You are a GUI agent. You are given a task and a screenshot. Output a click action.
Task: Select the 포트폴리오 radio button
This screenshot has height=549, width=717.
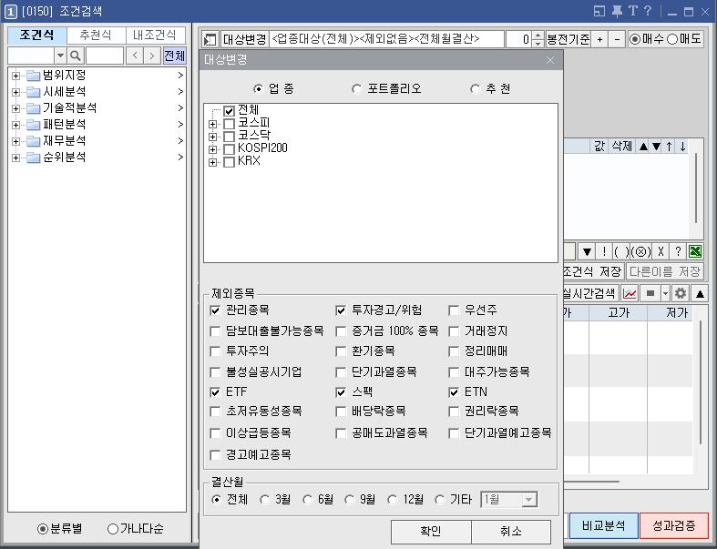[x=356, y=88]
